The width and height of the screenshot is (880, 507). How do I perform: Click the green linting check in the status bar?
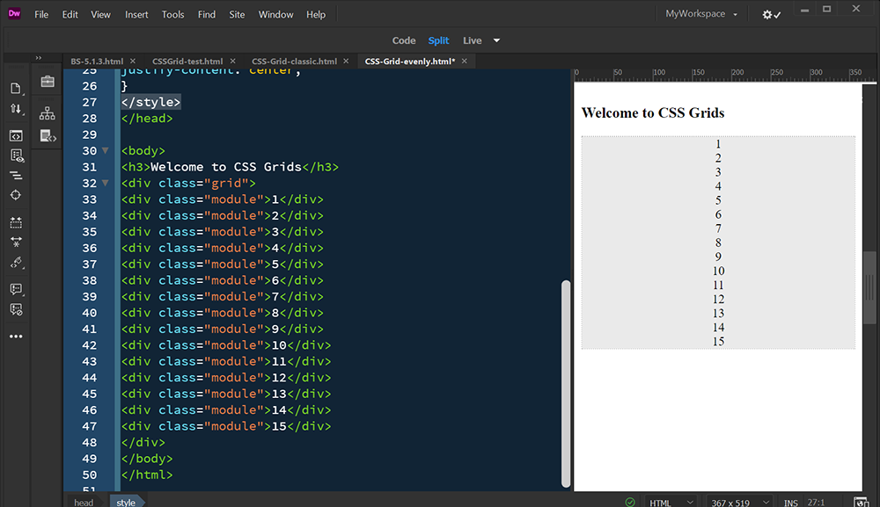(630, 502)
